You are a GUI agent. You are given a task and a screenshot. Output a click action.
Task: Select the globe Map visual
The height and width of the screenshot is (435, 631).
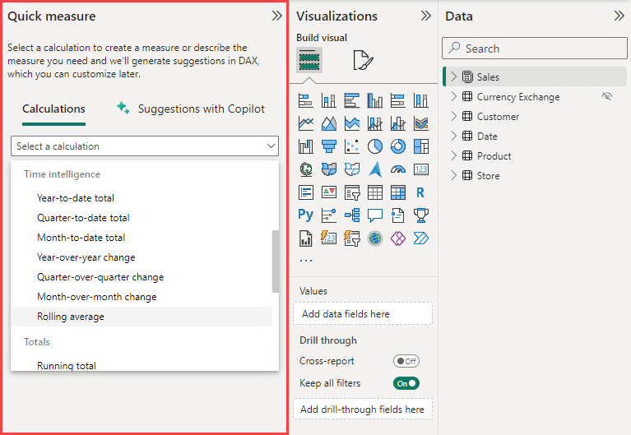point(306,169)
